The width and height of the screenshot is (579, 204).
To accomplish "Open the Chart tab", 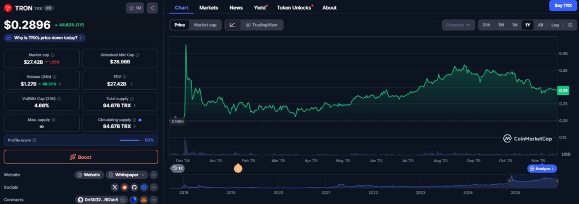I will 182,7.
